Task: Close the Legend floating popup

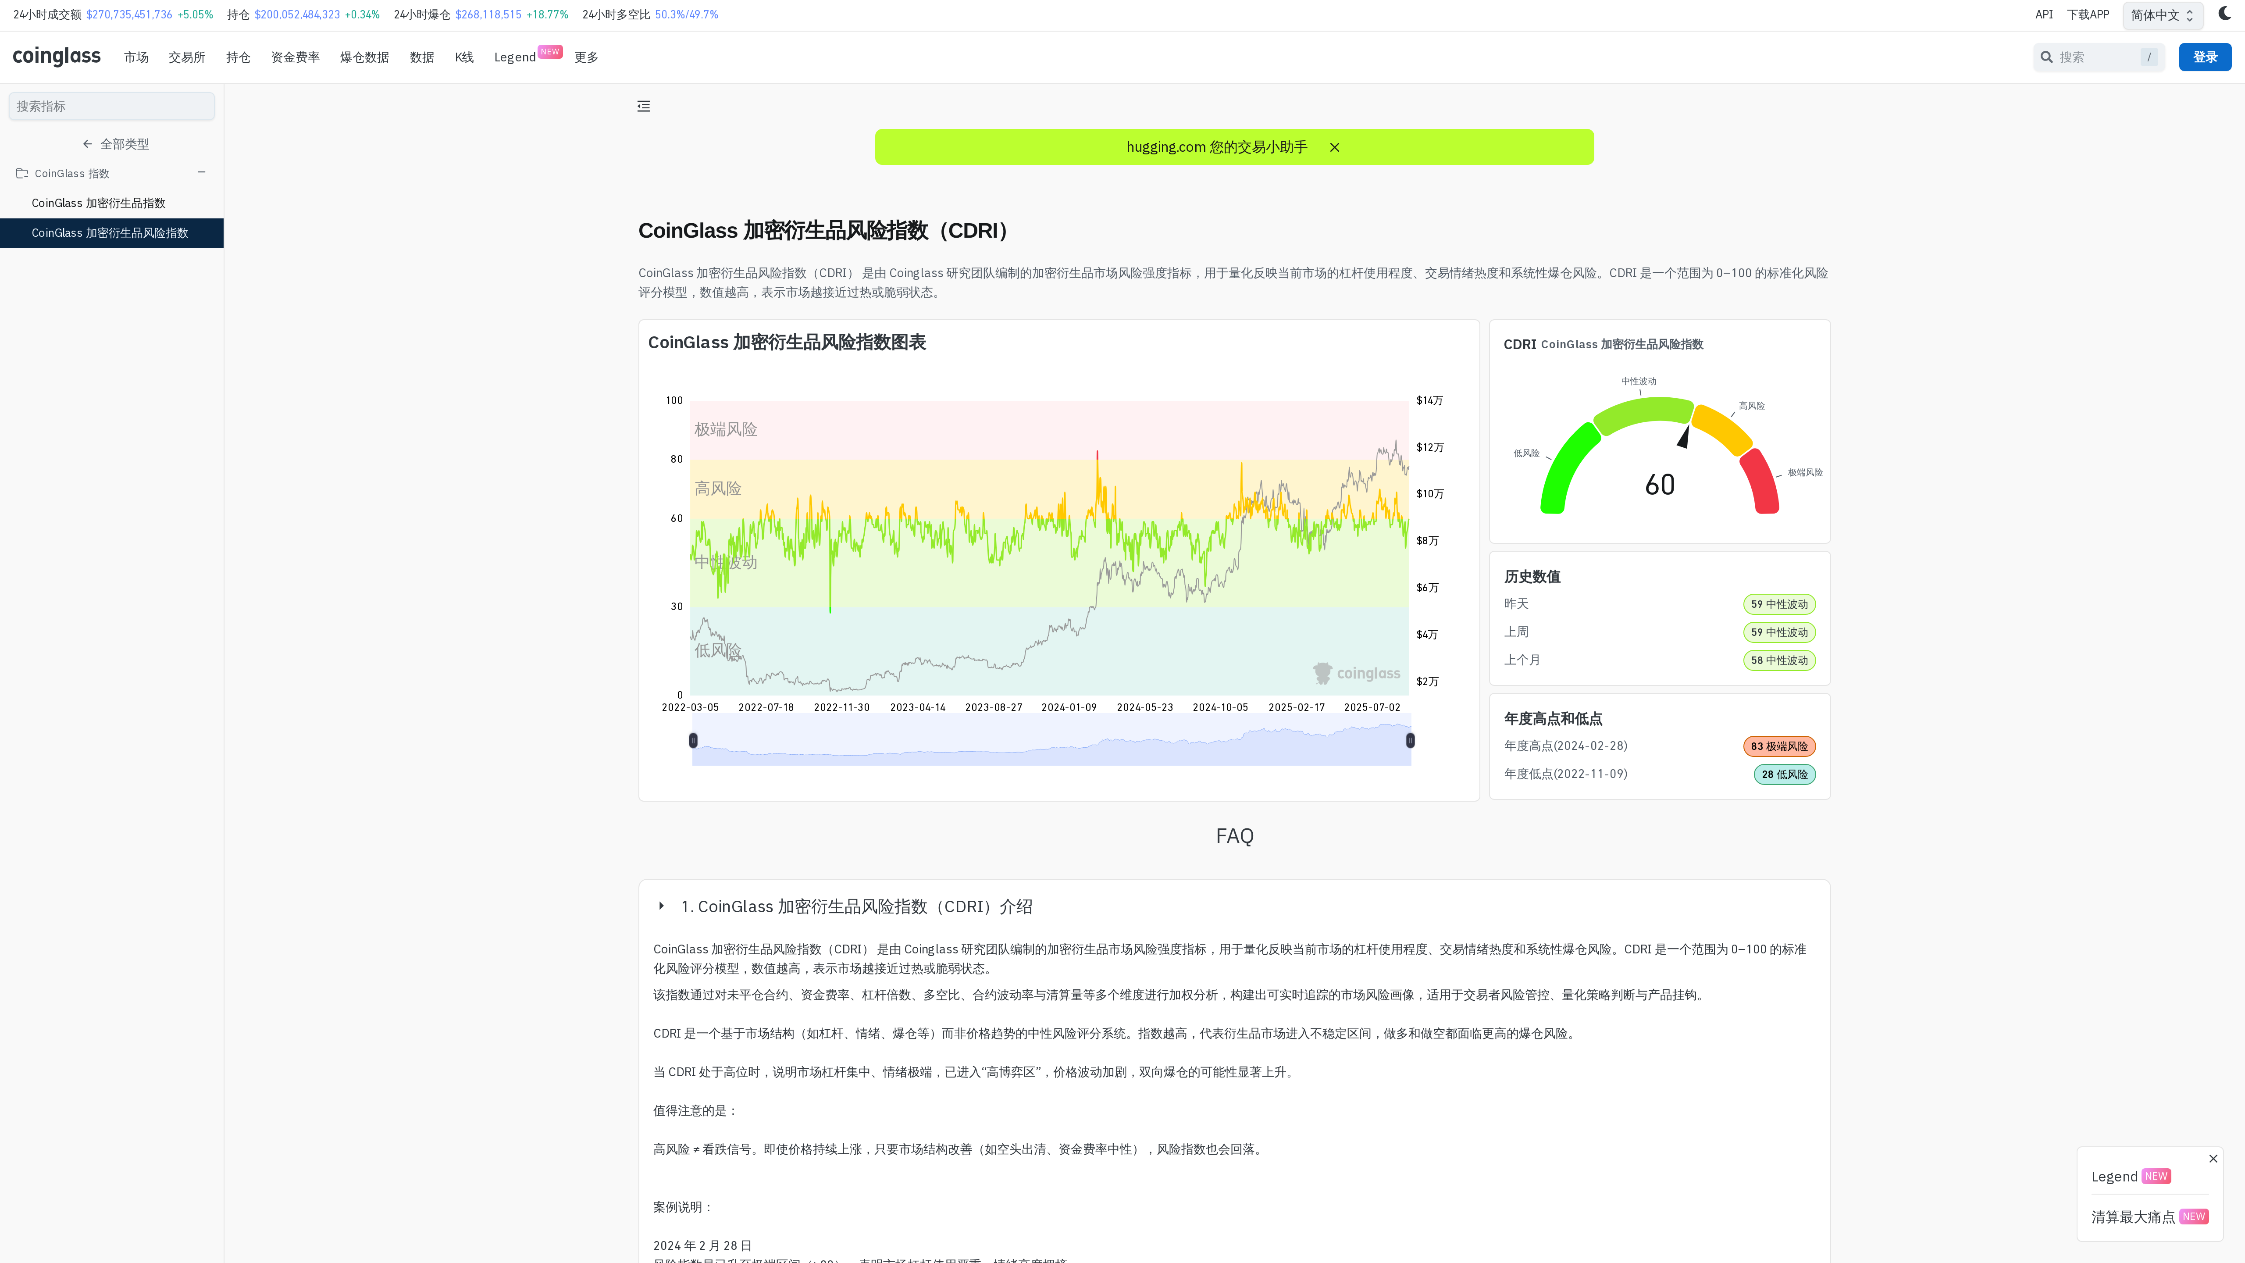Action: [2213, 1158]
